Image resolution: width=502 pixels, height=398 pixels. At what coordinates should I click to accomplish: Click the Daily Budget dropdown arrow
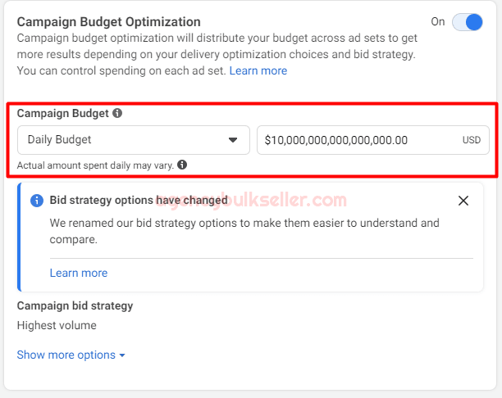click(233, 140)
